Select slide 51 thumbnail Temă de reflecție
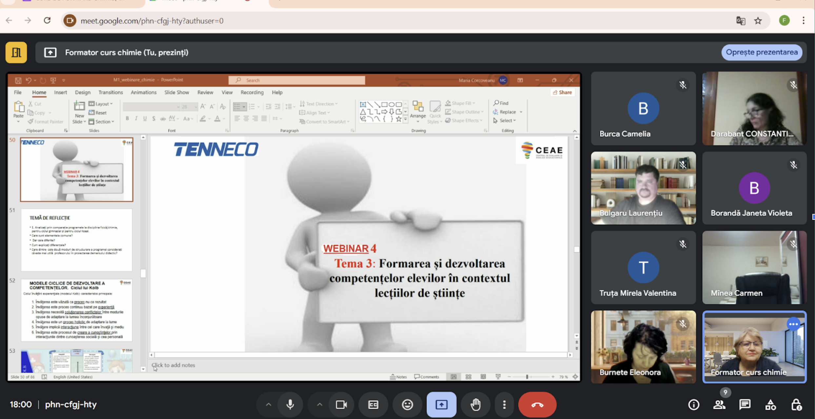 click(x=77, y=240)
